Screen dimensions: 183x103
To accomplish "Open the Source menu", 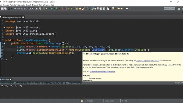I will click(6, 5).
